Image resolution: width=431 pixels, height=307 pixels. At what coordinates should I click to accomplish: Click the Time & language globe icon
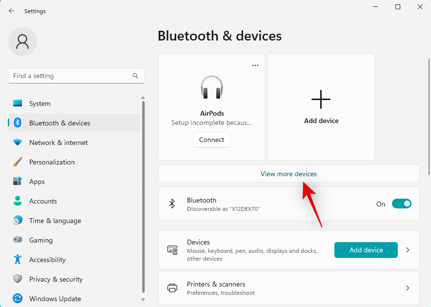pyautogui.click(x=18, y=221)
